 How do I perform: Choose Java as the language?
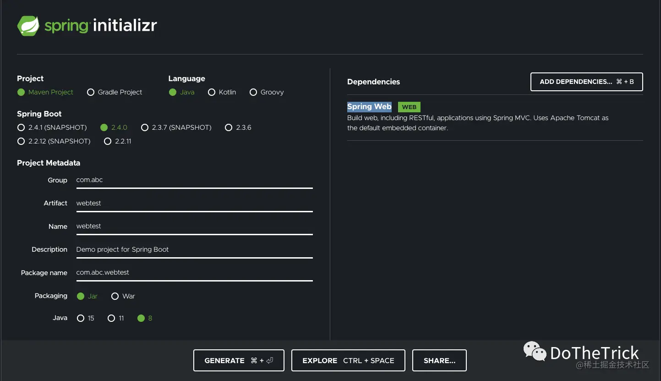tap(173, 92)
